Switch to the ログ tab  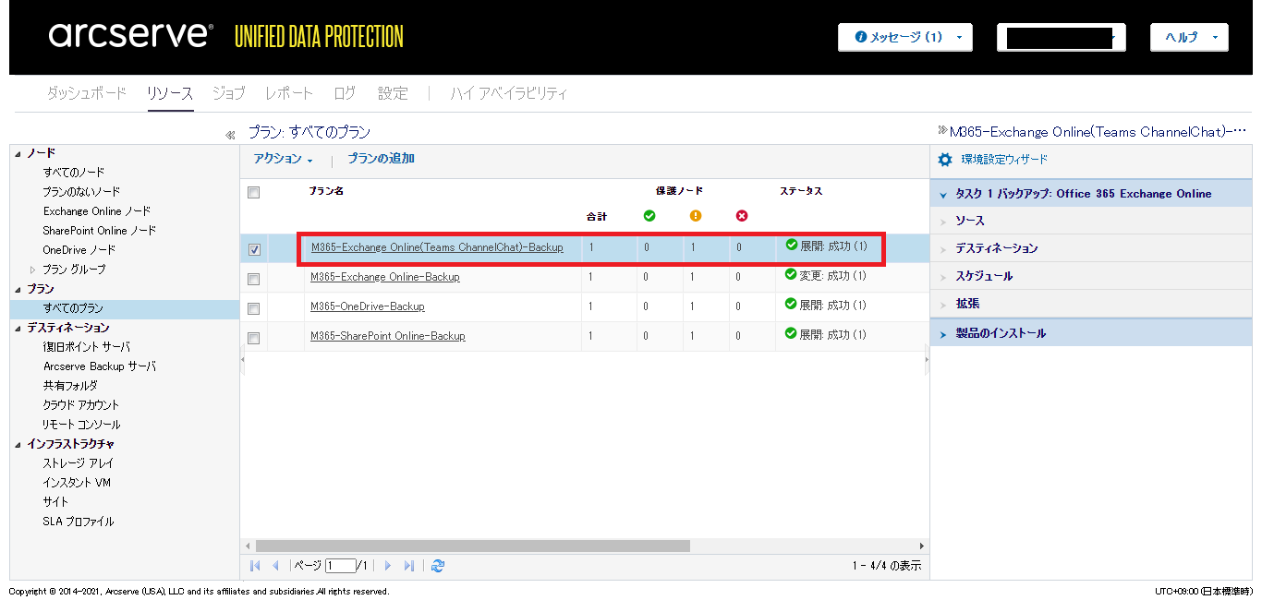(345, 93)
